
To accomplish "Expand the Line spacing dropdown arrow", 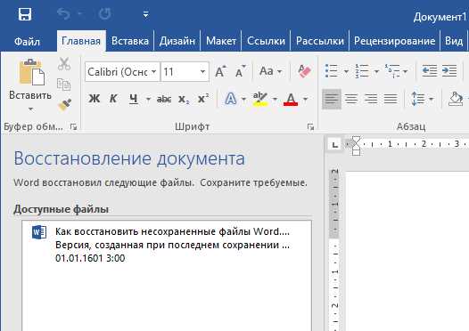I will pos(431,99).
